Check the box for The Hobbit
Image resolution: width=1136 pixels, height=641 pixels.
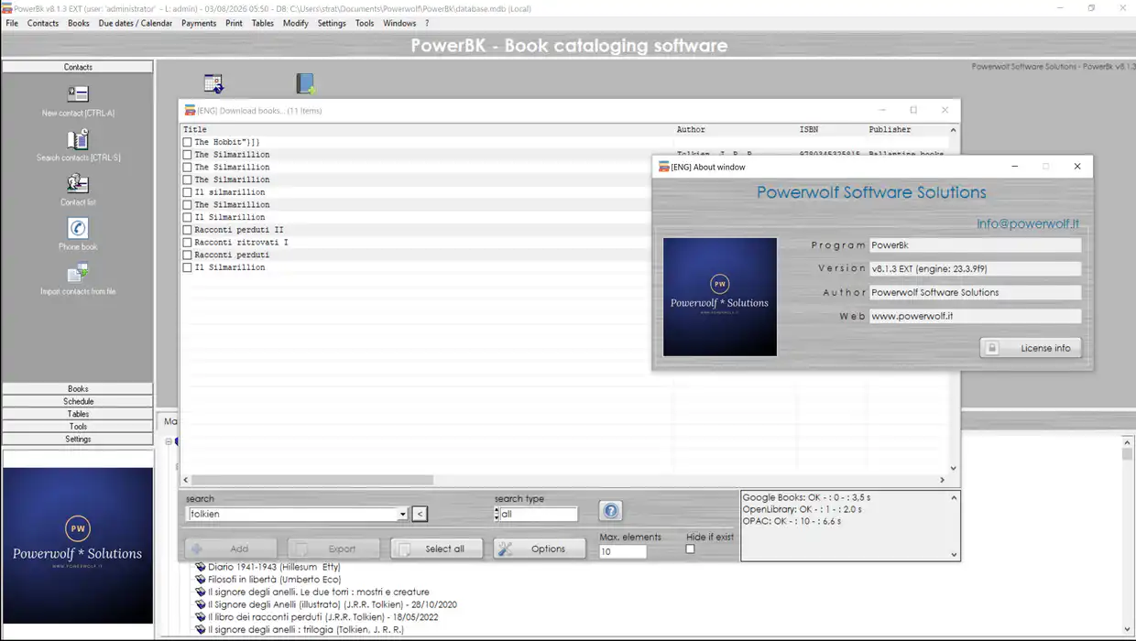(x=187, y=142)
